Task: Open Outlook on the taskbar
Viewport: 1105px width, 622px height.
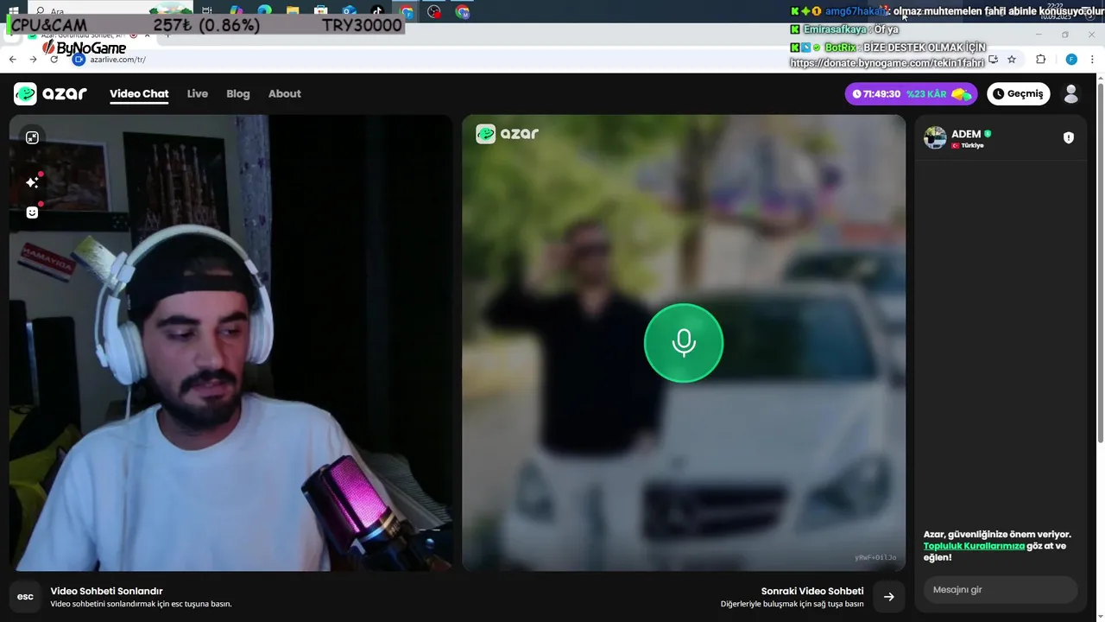Action: pyautogui.click(x=350, y=11)
